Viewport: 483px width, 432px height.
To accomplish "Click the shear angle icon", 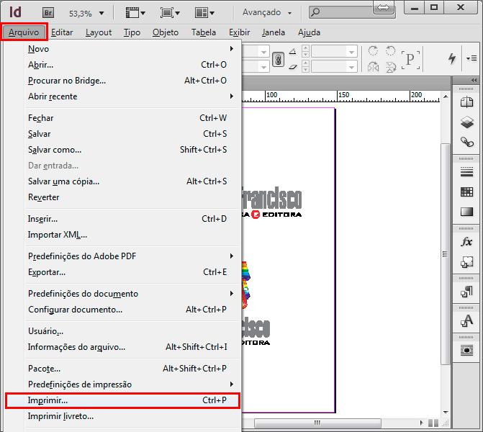I will click(293, 67).
